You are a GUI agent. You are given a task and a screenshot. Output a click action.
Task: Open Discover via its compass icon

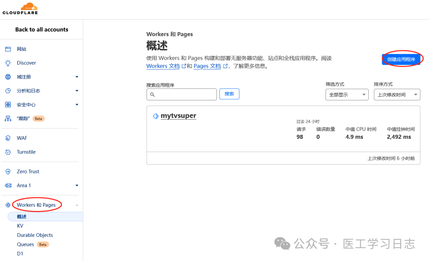point(8,63)
